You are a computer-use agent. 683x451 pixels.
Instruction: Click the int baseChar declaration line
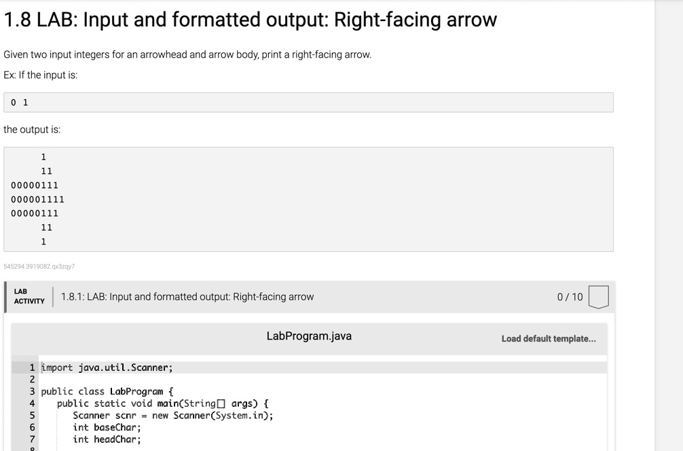[x=107, y=427]
